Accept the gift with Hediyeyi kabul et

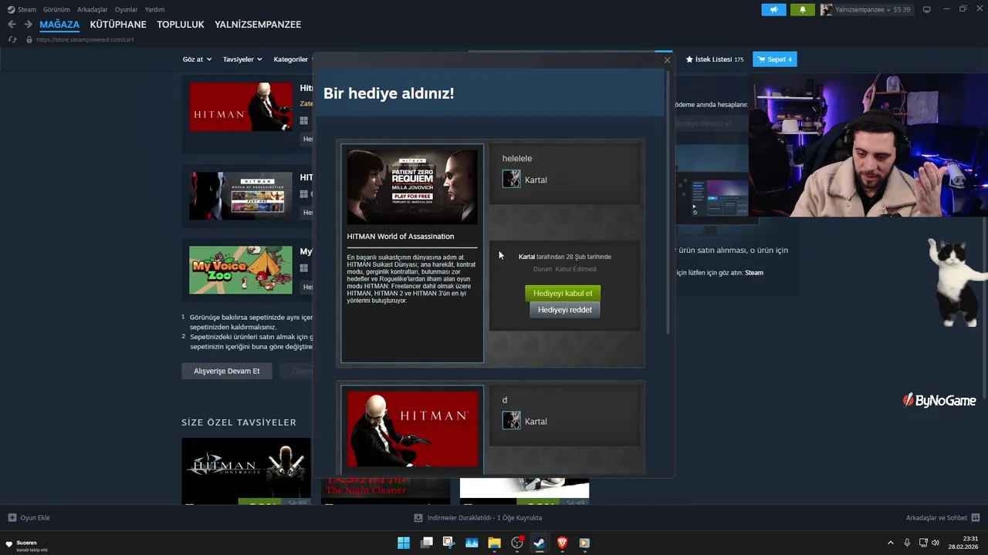tap(563, 293)
